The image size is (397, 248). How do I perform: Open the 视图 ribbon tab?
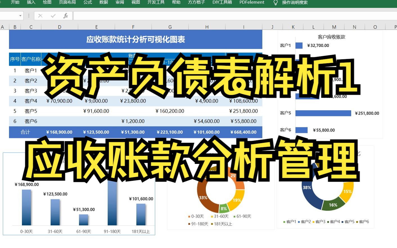pos(136,3)
